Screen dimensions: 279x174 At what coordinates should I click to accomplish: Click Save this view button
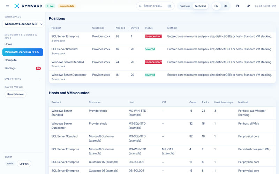click(15, 94)
